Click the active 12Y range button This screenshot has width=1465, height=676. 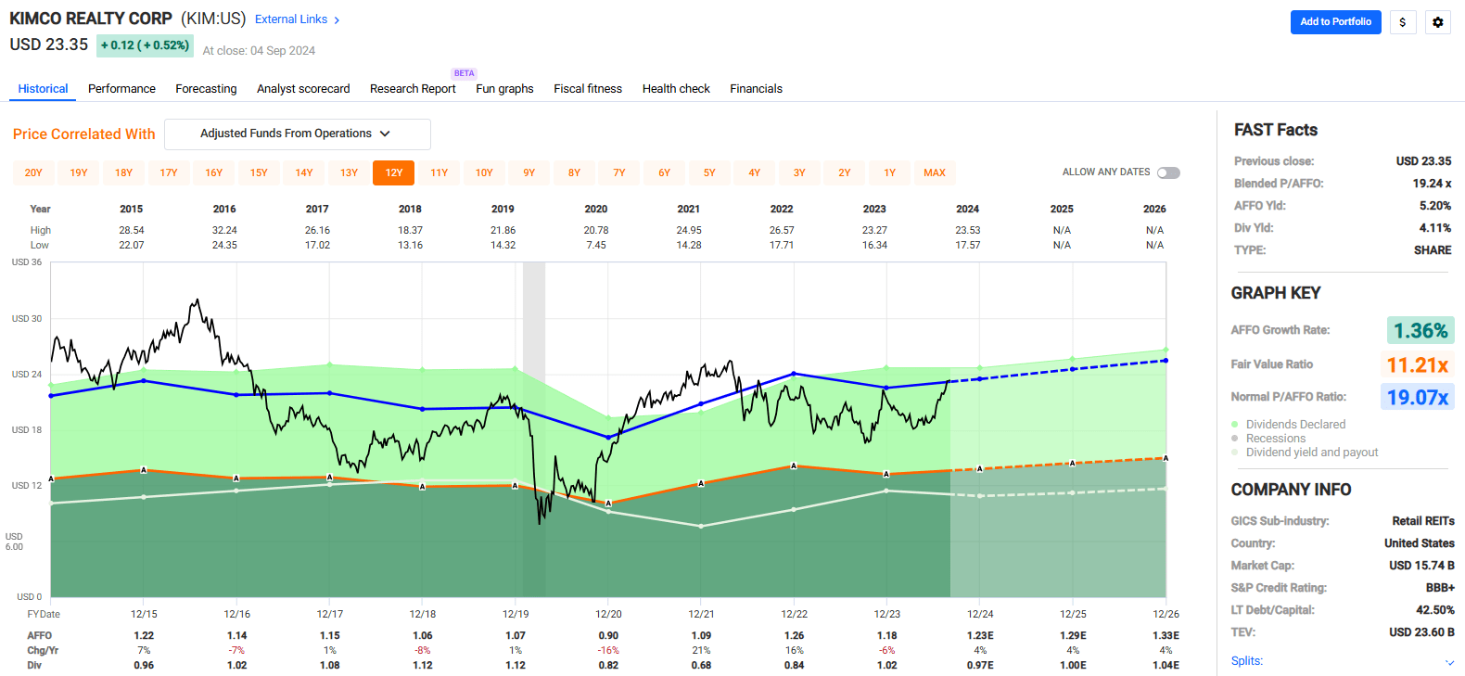coord(394,172)
